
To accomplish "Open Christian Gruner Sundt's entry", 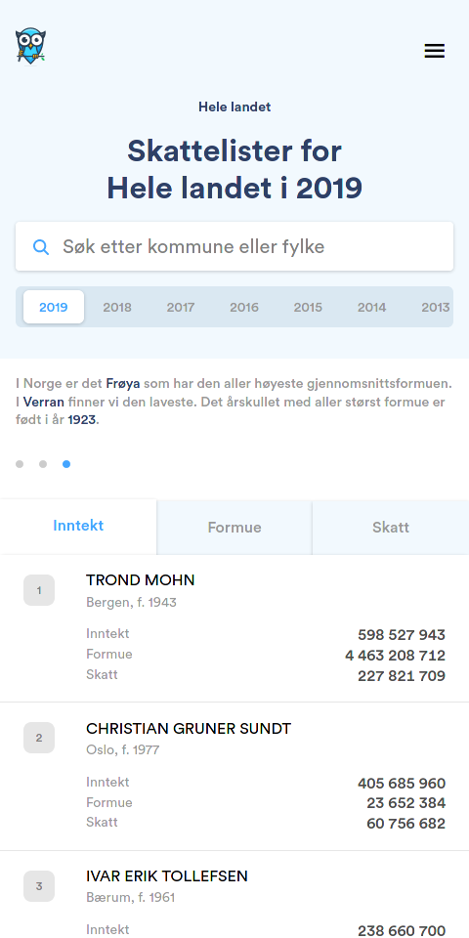I will pyautogui.click(x=234, y=777).
